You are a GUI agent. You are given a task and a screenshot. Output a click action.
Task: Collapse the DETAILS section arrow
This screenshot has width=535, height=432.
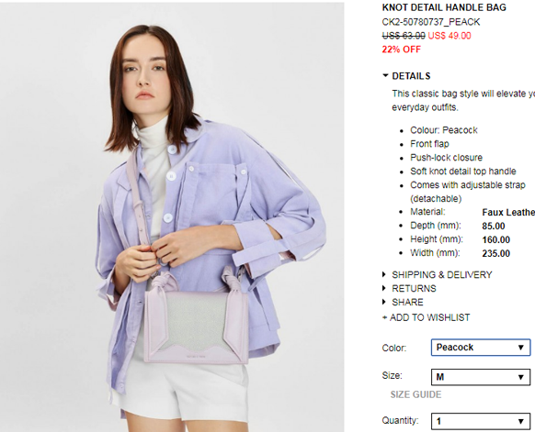click(x=385, y=75)
